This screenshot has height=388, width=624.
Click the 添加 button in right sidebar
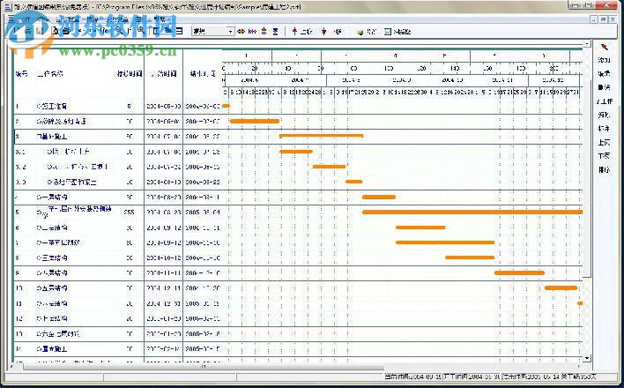click(604, 60)
